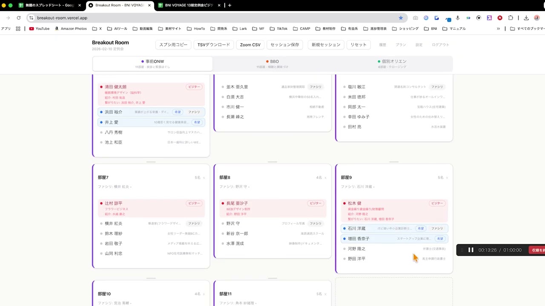The image size is (545, 306).
Task: Open the browser extensions puzzle icon
Action: coord(511,18)
